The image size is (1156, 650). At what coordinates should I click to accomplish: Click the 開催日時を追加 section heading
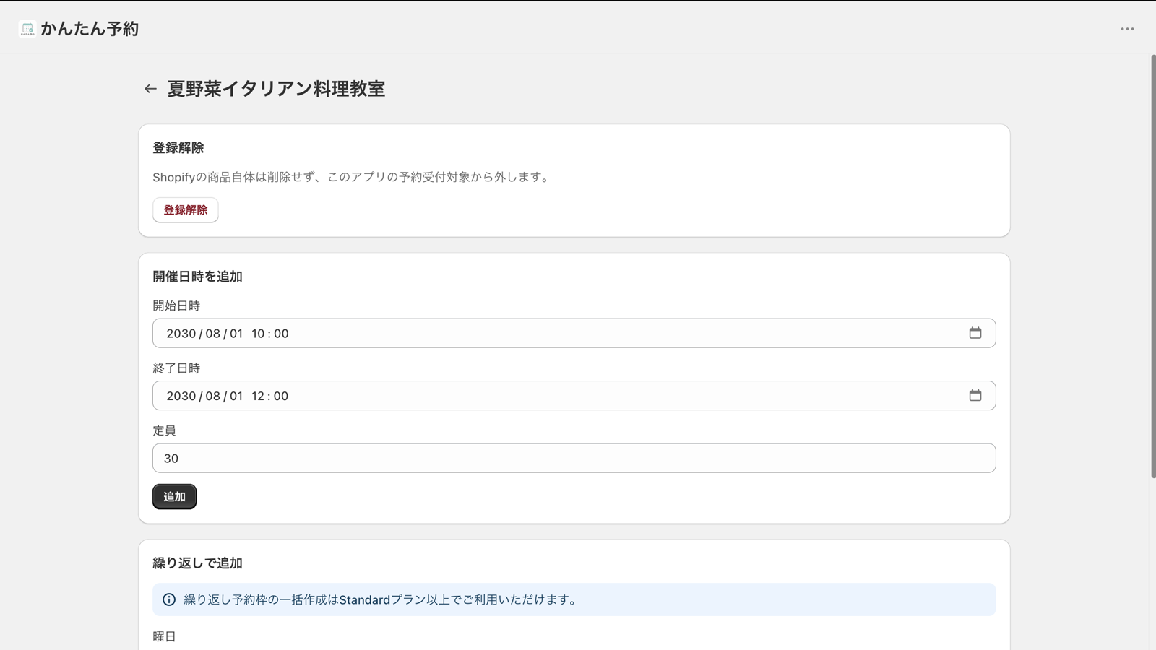coord(197,277)
